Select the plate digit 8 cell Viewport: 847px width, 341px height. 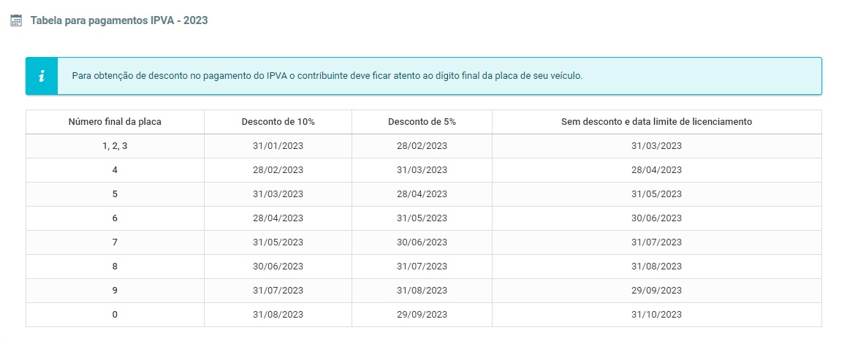coord(115,266)
